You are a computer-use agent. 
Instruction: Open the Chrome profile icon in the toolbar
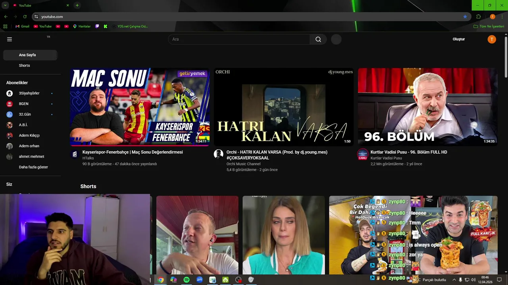493,17
